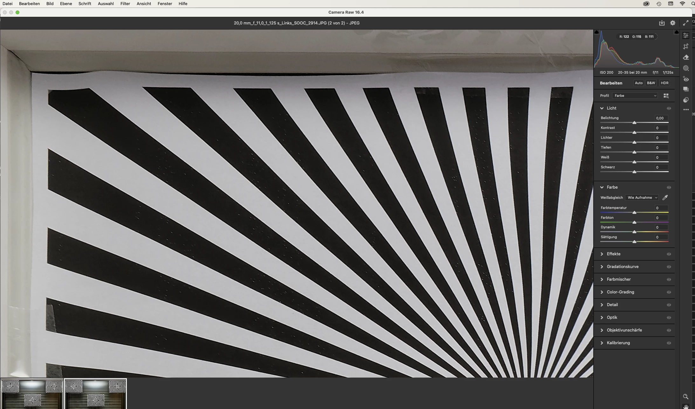Click the HDR button
This screenshot has height=409, width=695.
pos(664,83)
